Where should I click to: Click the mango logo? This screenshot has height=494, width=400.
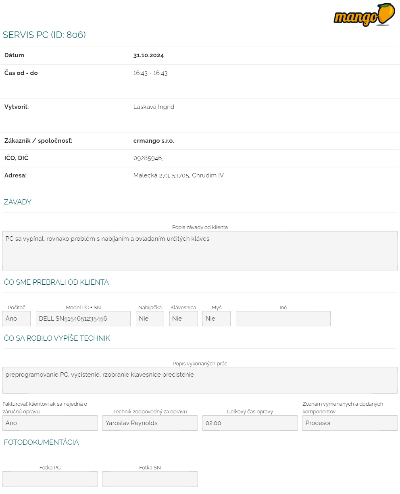pos(364,15)
